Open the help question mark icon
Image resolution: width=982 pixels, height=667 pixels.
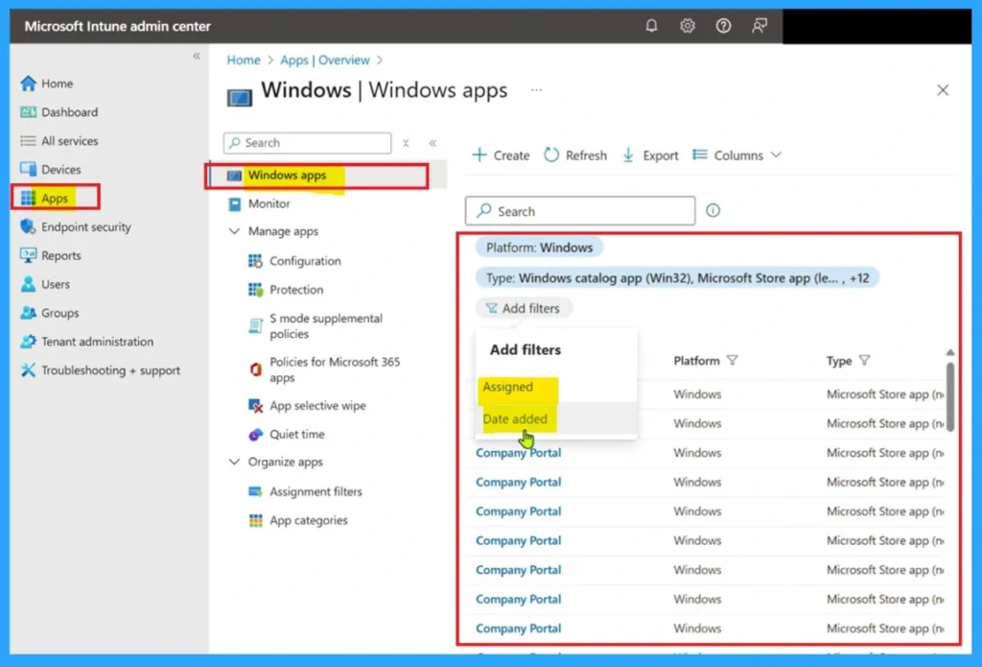[x=723, y=26]
